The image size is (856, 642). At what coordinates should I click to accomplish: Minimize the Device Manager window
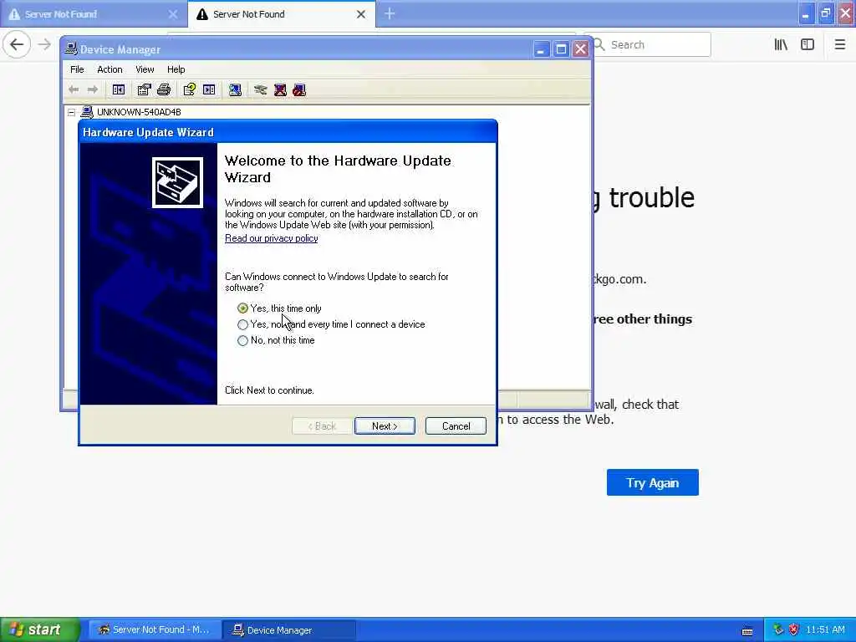[x=541, y=49]
